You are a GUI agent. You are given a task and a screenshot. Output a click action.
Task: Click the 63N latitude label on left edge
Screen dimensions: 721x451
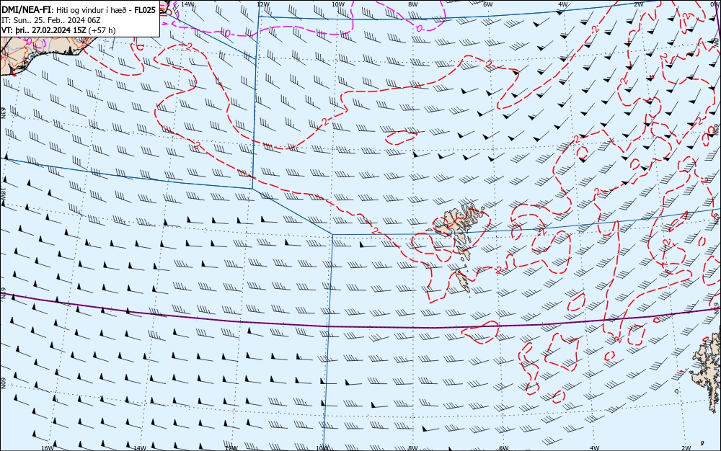point(3,113)
